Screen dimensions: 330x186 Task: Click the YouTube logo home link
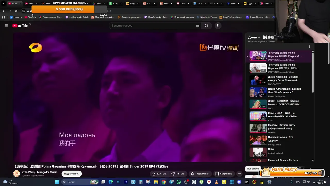20,26
